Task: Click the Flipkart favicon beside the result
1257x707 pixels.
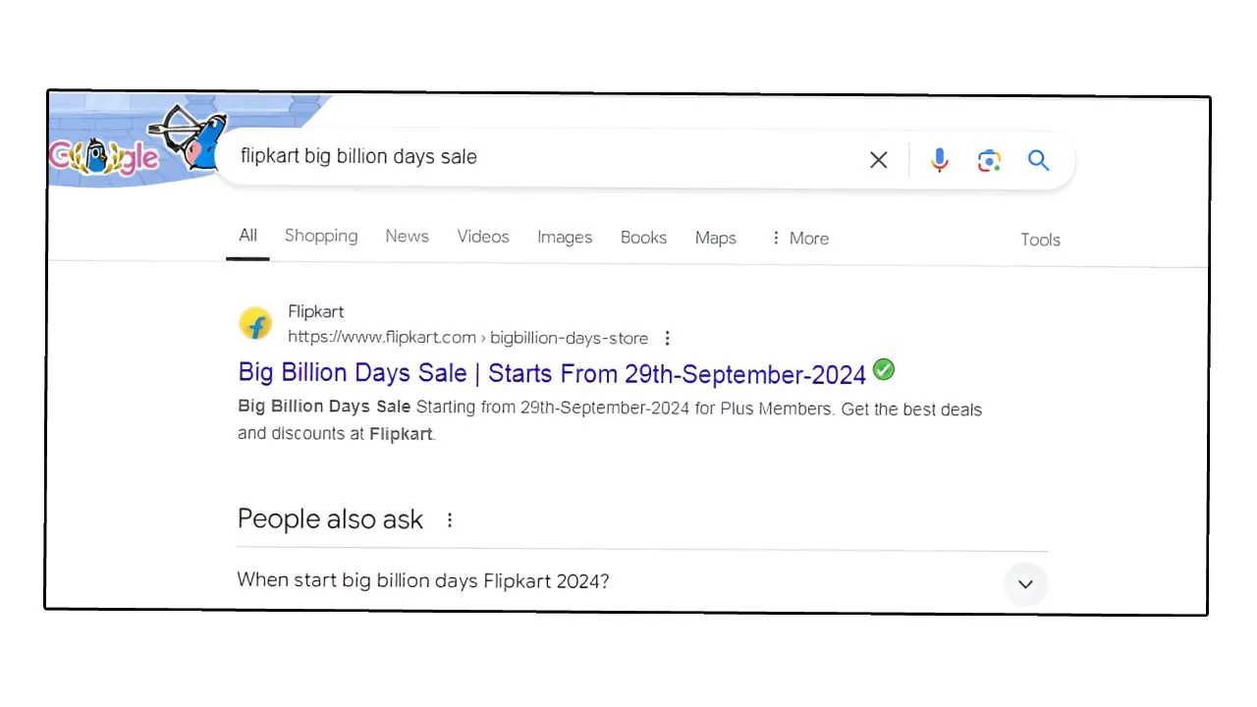Action: [255, 324]
